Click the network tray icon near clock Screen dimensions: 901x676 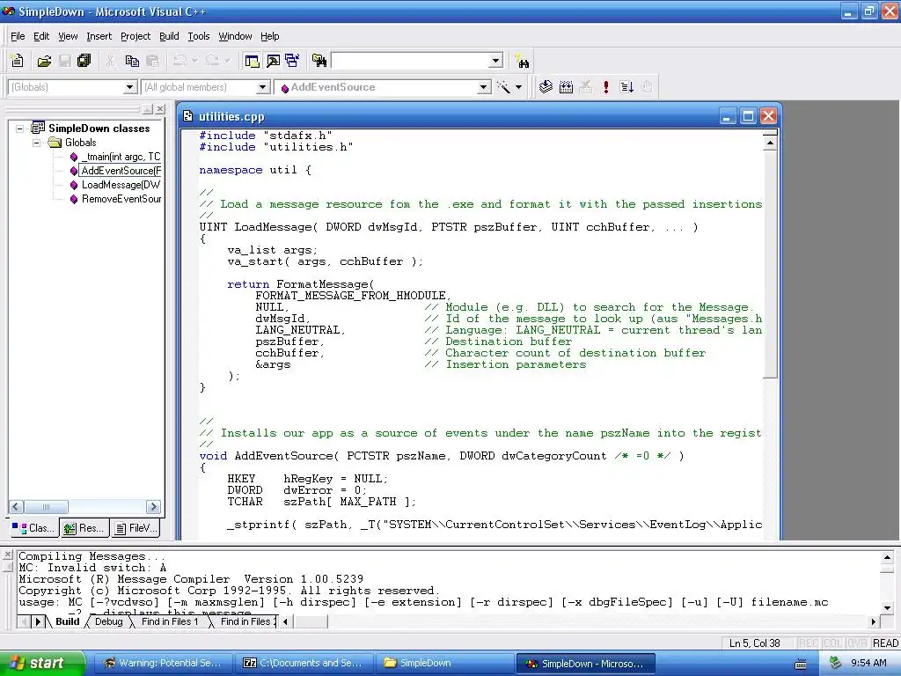tap(835, 663)
